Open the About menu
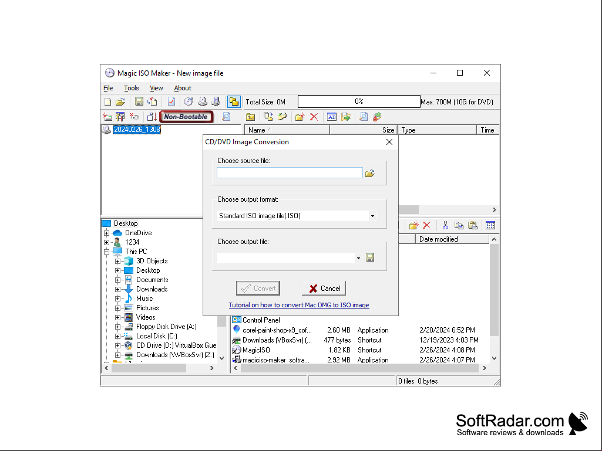This screenshot has width=602, height=451. coord(183,88)
